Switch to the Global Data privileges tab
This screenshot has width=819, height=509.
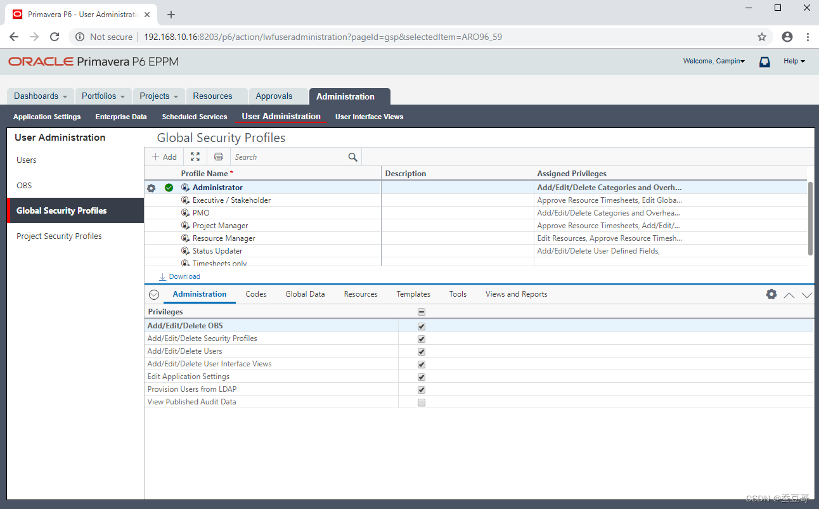305,294
